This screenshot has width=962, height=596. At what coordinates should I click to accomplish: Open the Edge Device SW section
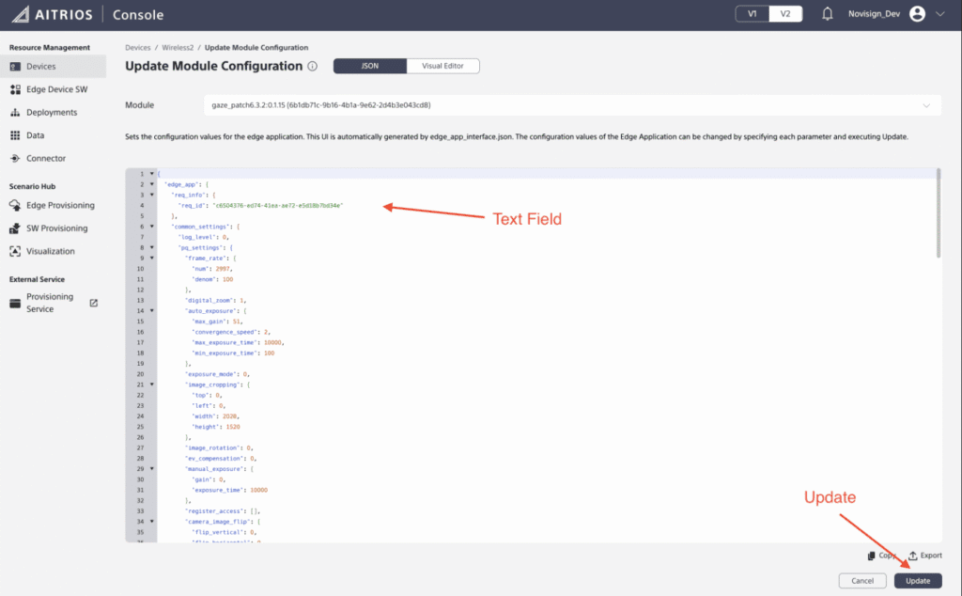pos(56,89)
